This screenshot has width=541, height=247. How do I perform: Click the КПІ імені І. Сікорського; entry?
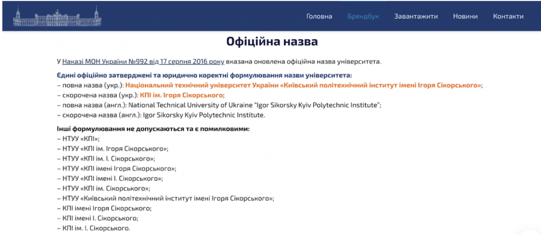(x=98, y=219)
